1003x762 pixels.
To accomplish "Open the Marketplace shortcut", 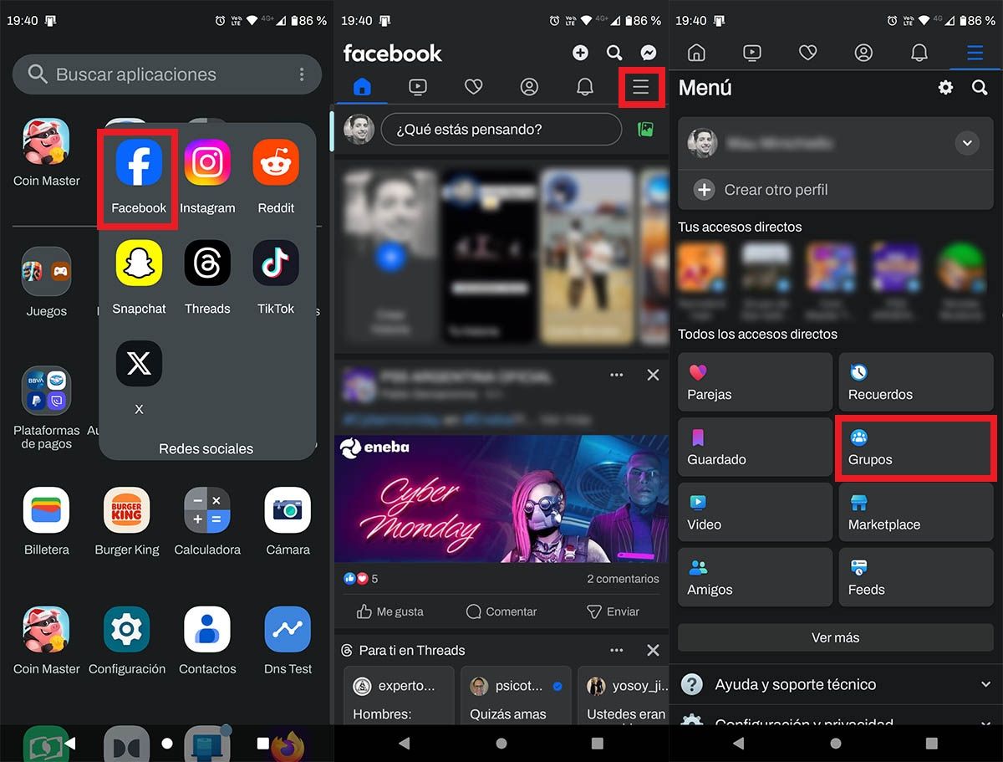I will click(916, 513).
